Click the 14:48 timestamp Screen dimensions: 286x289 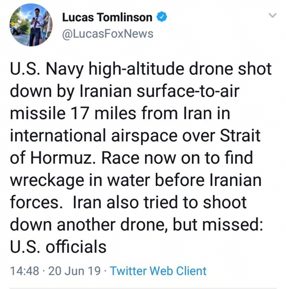25,271
